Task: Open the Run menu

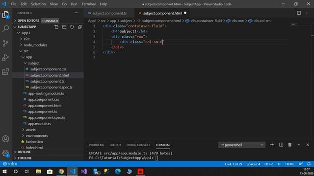Action: [74, 4]
